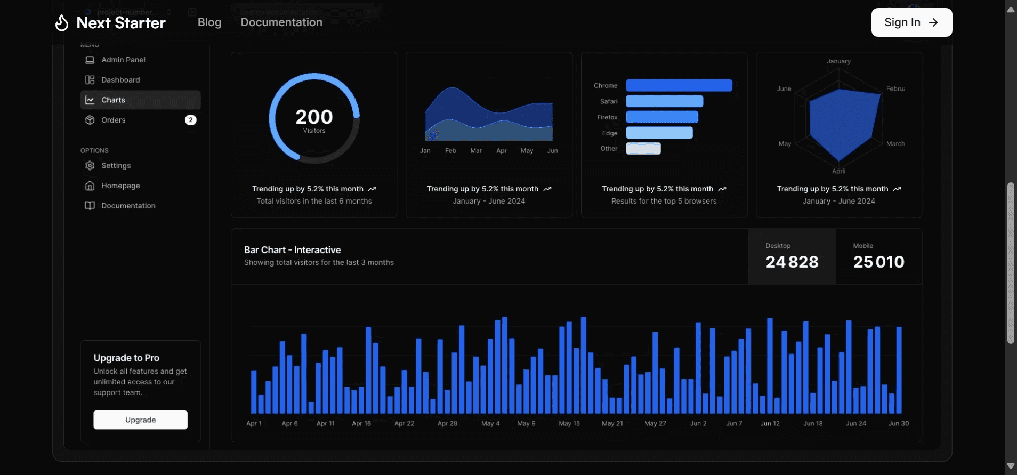Screen dimensions: 1017x475
Task: Select the Desktop 24828 tab
Action: (x=792, y=256)
